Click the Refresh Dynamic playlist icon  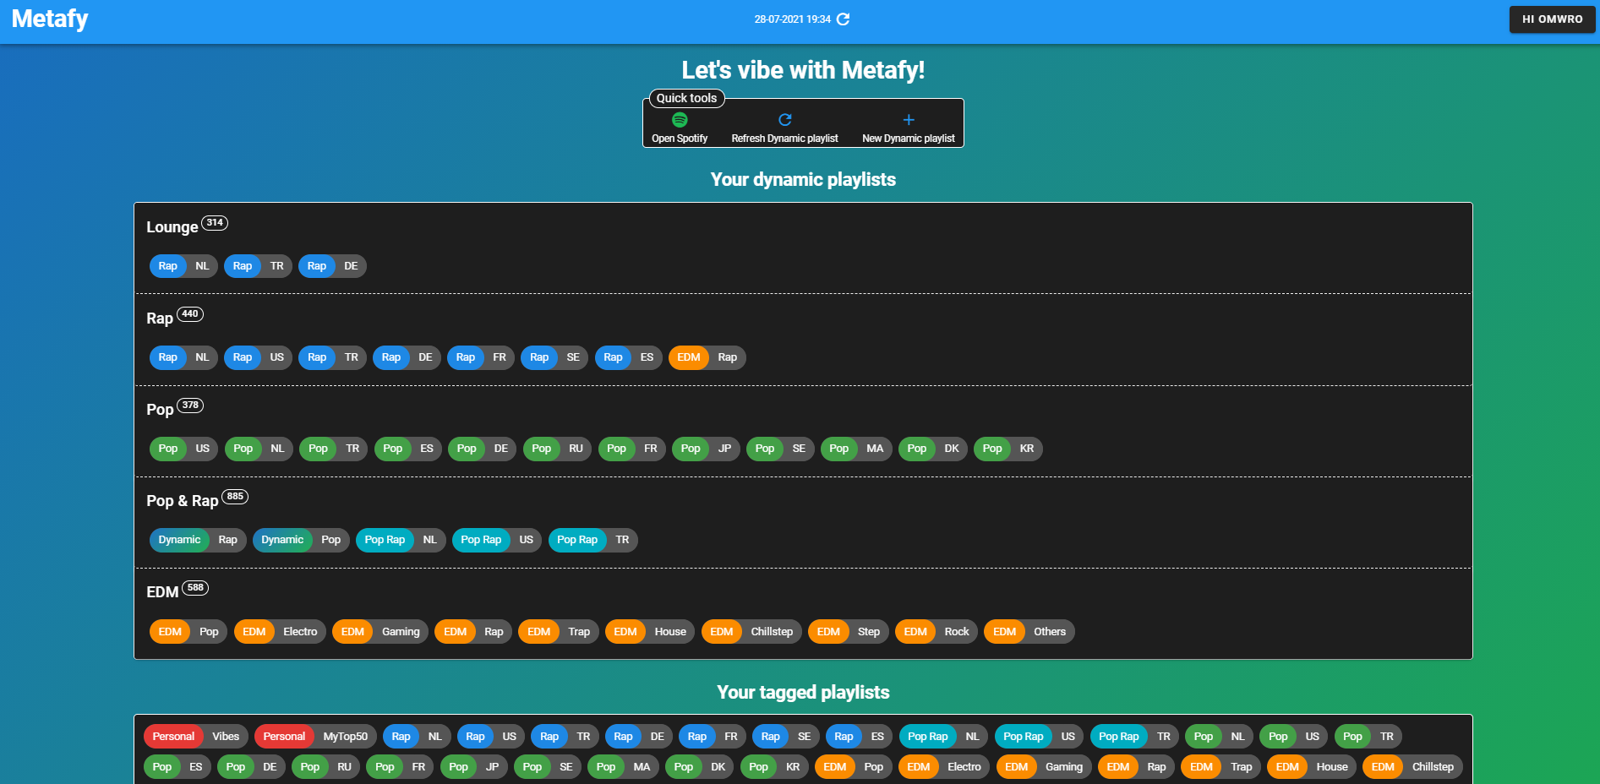click(x=784, y=120)
